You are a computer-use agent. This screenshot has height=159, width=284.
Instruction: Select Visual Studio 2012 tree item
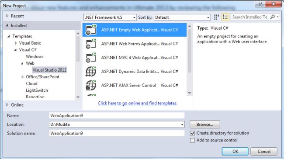tap(49, 70)
